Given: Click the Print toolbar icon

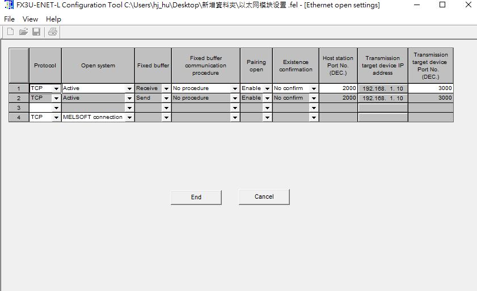Looking at the screenshot, I should click(52, 32).
